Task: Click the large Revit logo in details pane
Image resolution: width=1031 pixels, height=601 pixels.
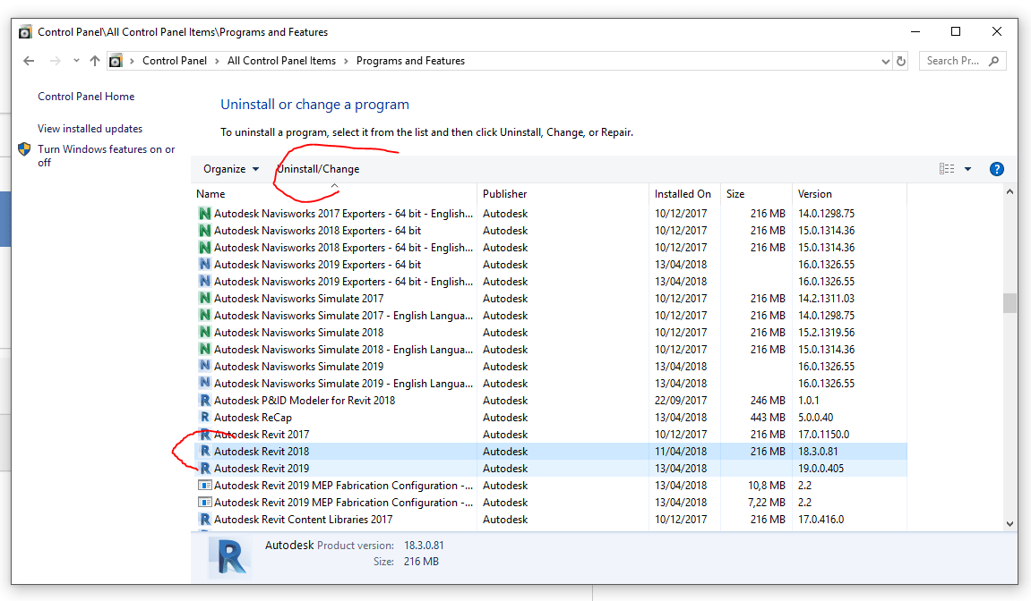Action: point(229,557)
